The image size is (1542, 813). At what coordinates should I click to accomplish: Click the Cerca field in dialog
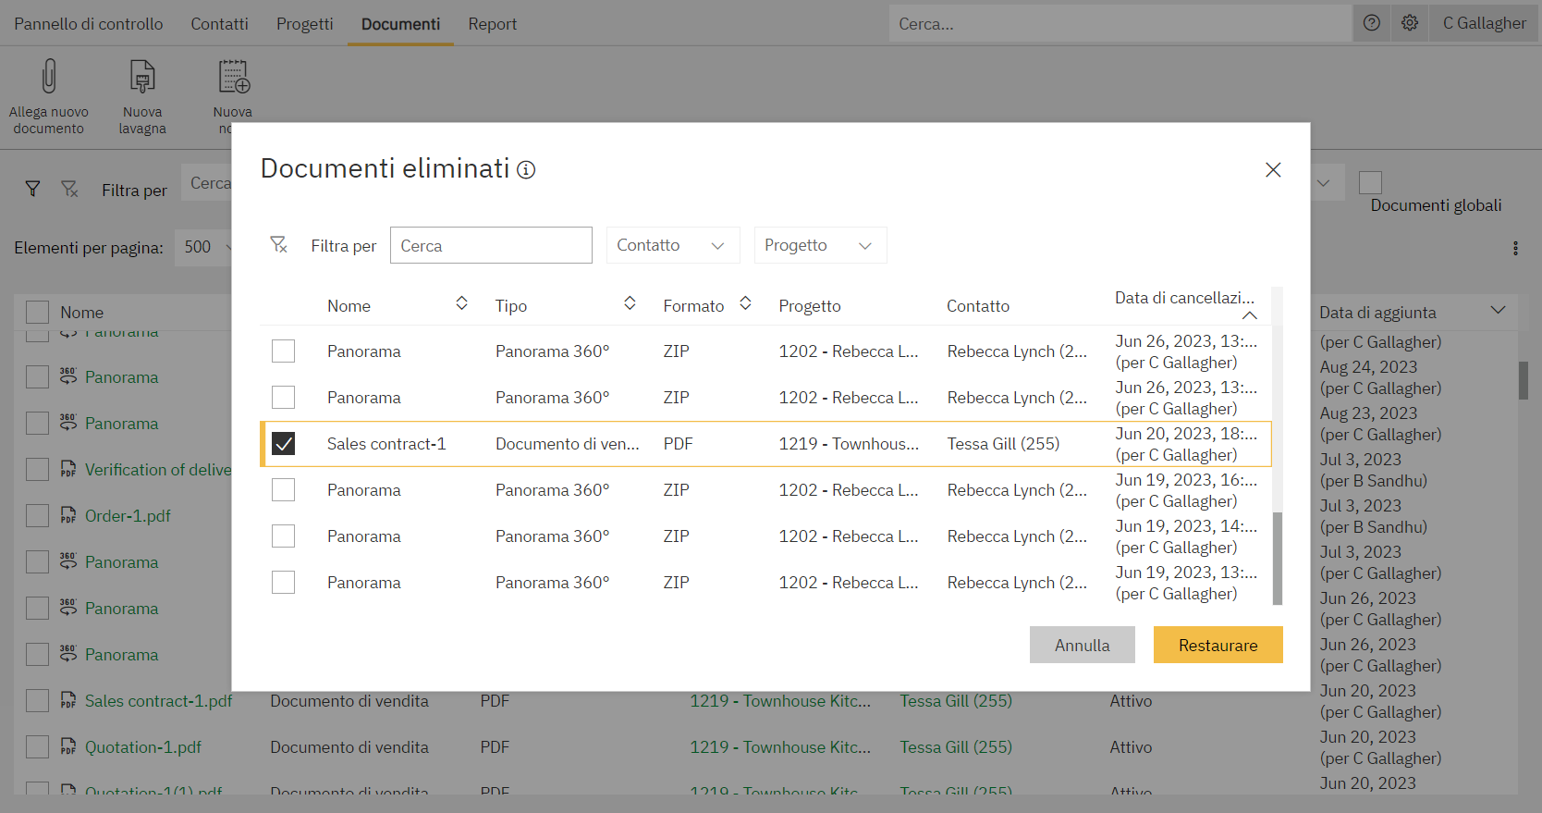[491, 245]
